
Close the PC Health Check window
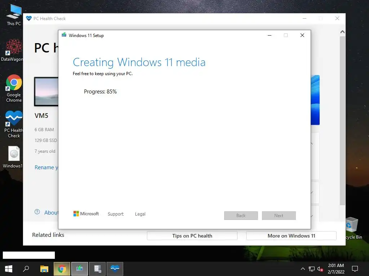[x=337, y=18]
